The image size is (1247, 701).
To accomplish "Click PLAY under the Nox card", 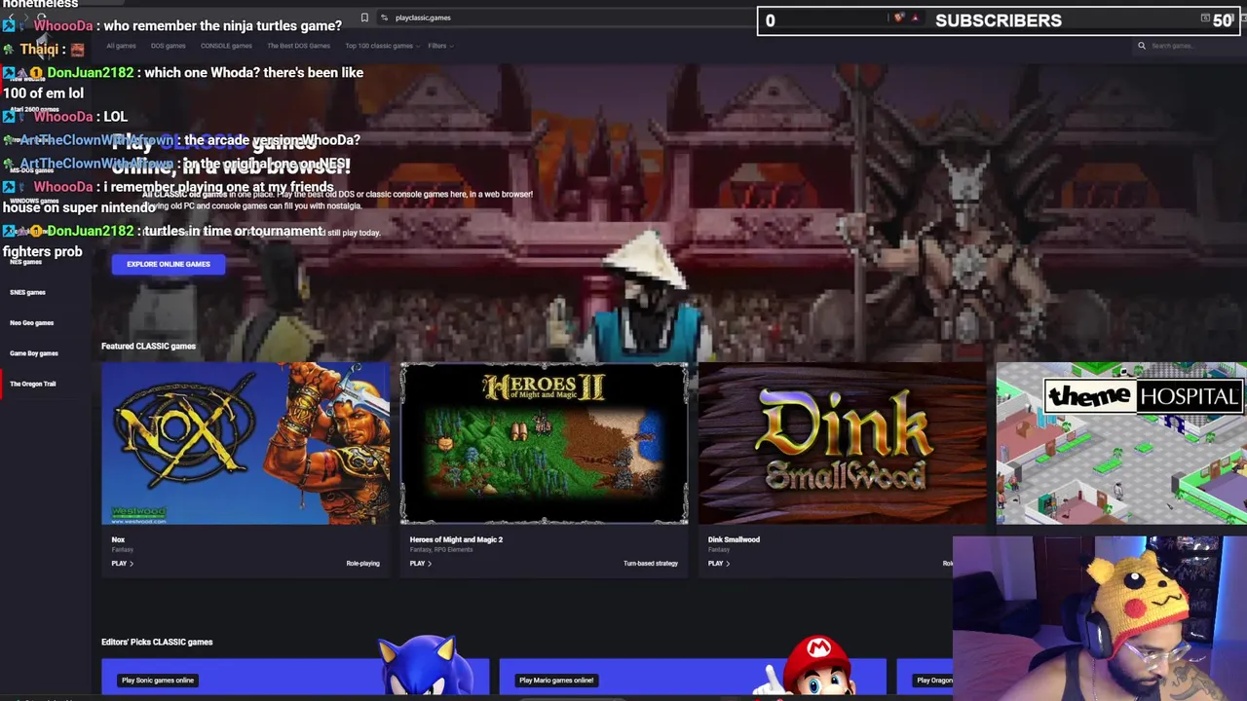I will [x=121, y=564].
